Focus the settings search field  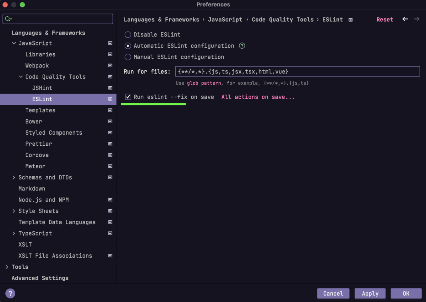pyautogui.click(x=58, y=19)
